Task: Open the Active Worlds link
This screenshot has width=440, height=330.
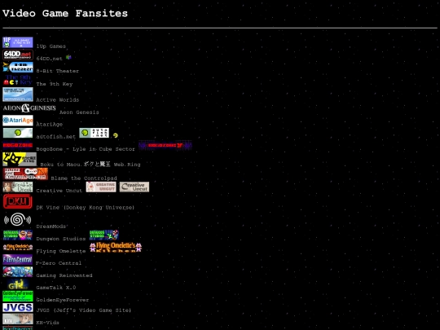Action: (x=58, y=100)
